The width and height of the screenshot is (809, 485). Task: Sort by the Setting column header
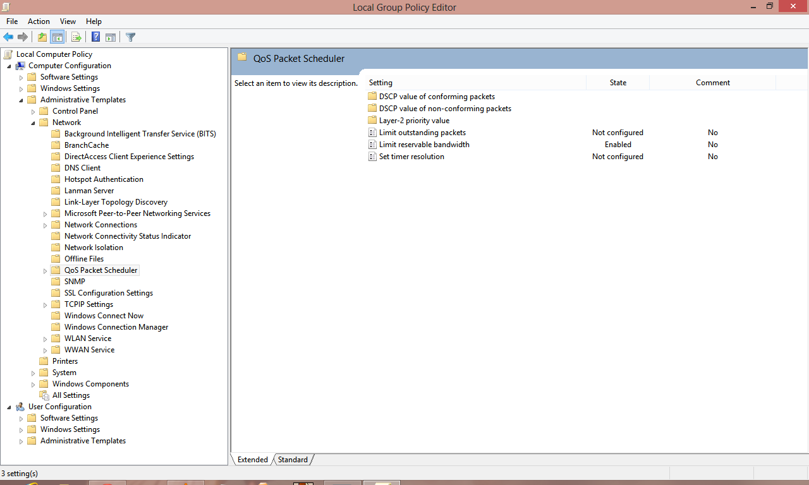[476, 83]
